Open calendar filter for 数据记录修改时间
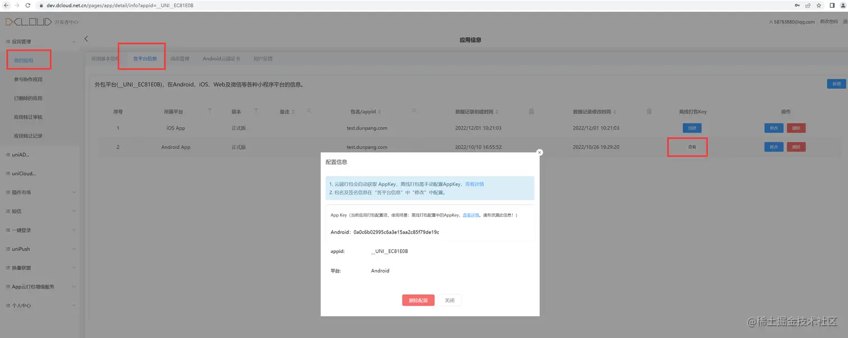The width and height of the screenshot is (848, 338). [649, 112]
